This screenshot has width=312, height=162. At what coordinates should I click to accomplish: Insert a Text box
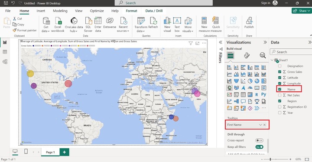click(x=177, y=25)
